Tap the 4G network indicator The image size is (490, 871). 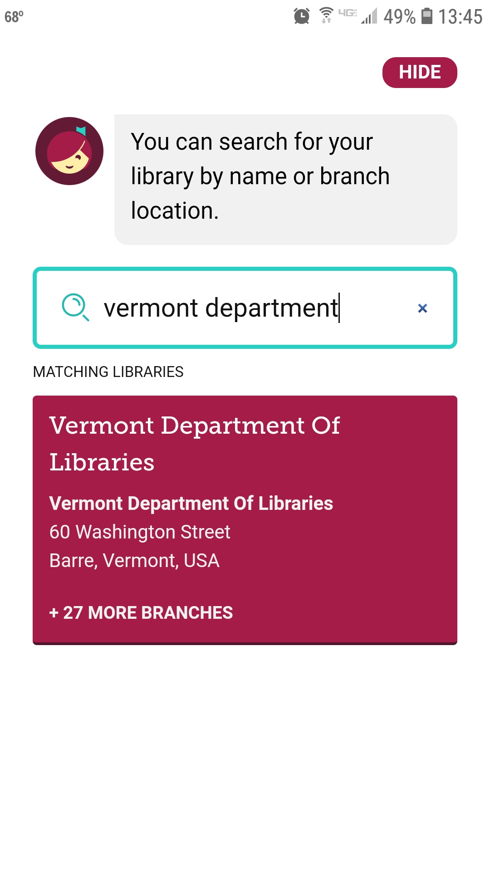point(348,13)
